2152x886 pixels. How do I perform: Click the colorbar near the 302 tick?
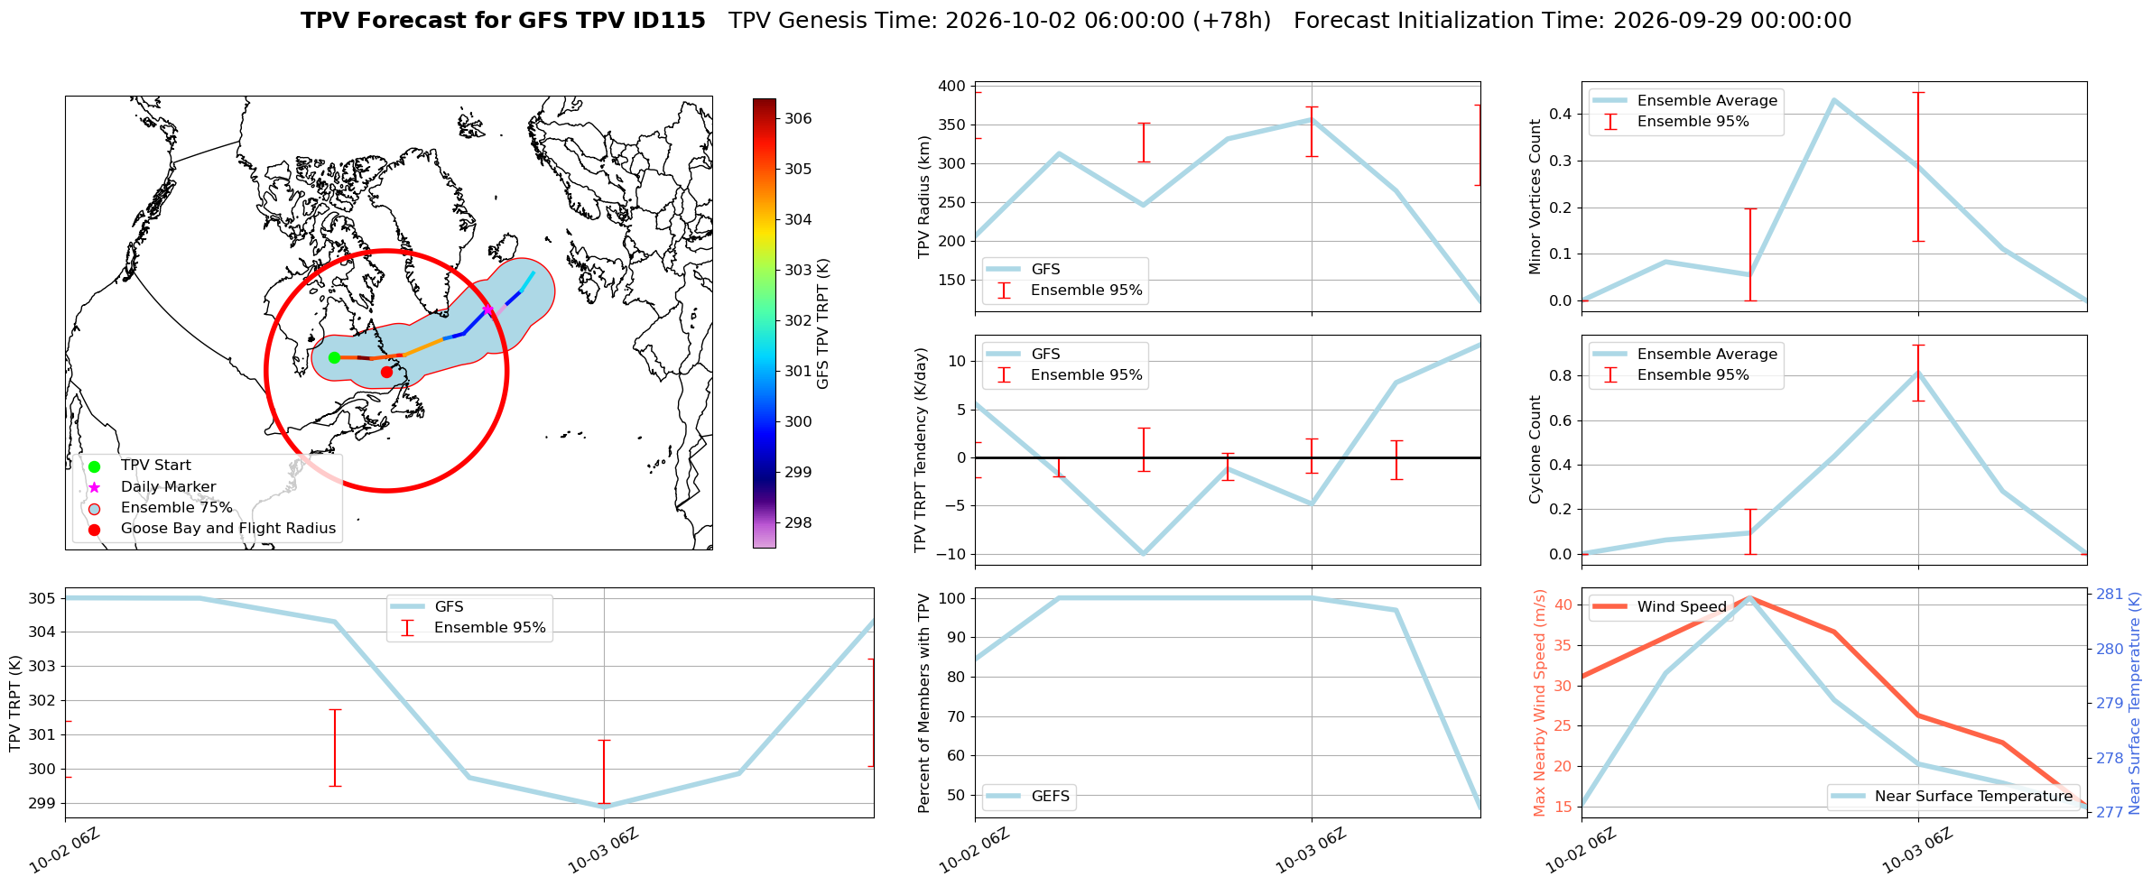click(764, 320)
